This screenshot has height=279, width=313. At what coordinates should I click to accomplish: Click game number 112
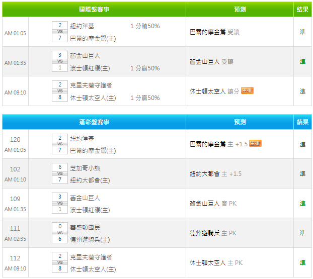[x=15, y=258]
